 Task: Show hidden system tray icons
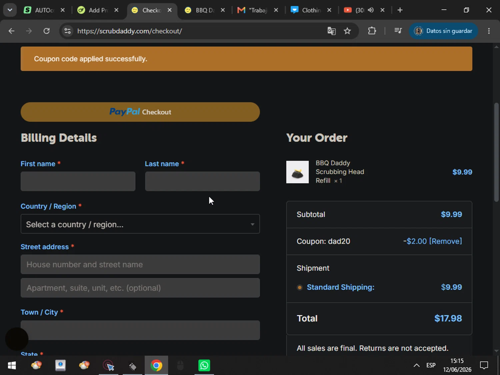pyautogui.click(x=416, y=366)
